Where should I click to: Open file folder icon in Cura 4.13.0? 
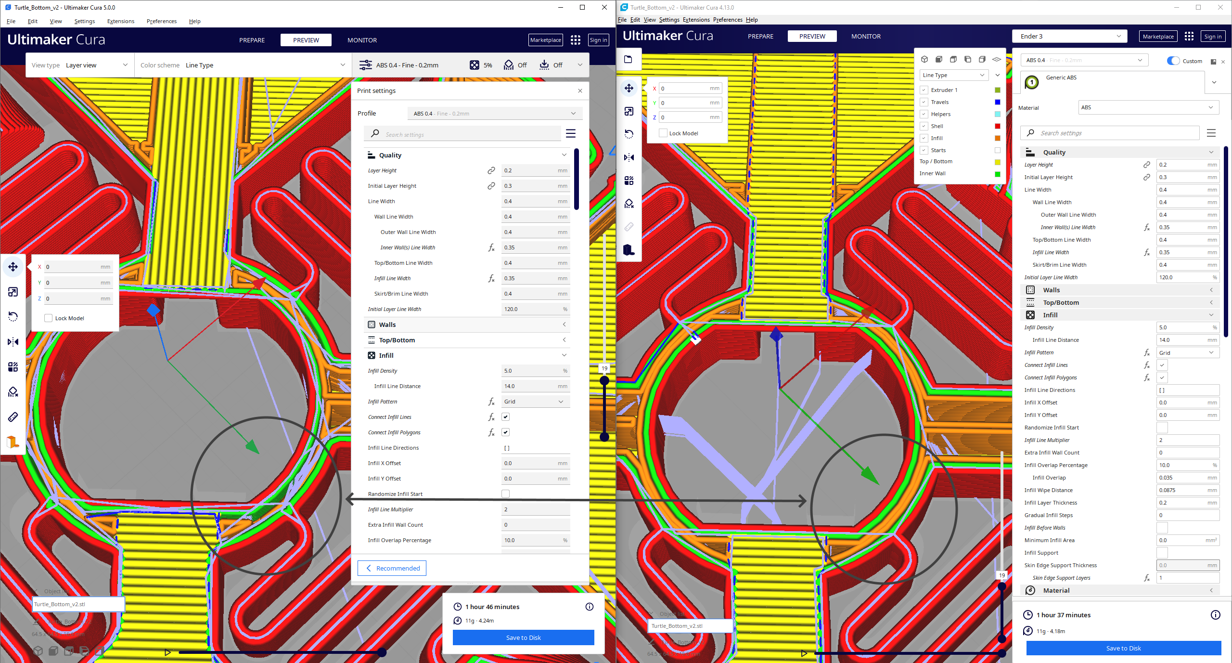(628, 59)
